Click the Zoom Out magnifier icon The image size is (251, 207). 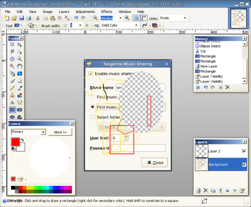tap(95, 18)
